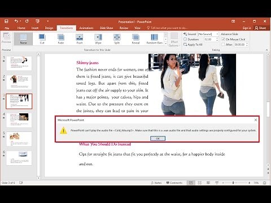Image resolution: width=271 pixels, height=203 pixels.
Task: Click the Preview transition icon
Action: click(6, 38)
